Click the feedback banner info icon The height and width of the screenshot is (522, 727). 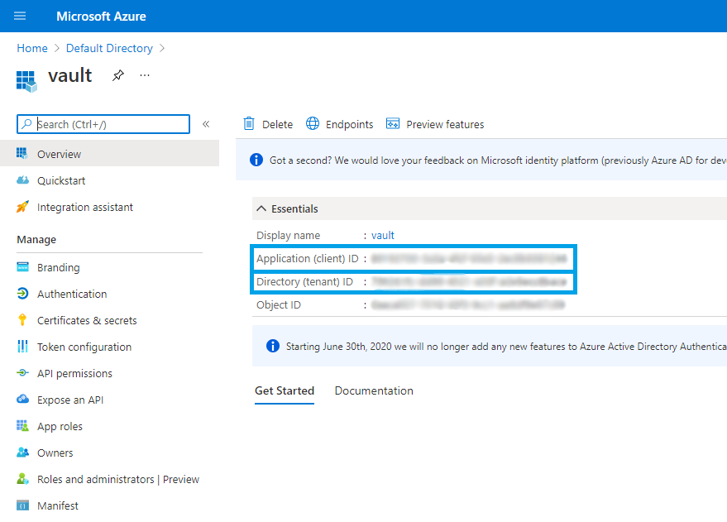pos(256,160)
